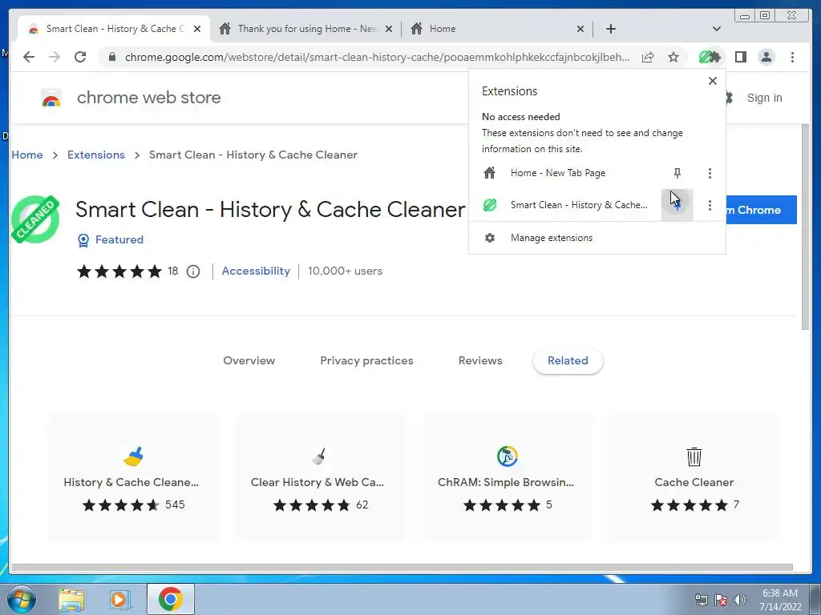Screen dimensions: 821x615
Task: Click the Action Center flag tray icon
Action: 721,600
